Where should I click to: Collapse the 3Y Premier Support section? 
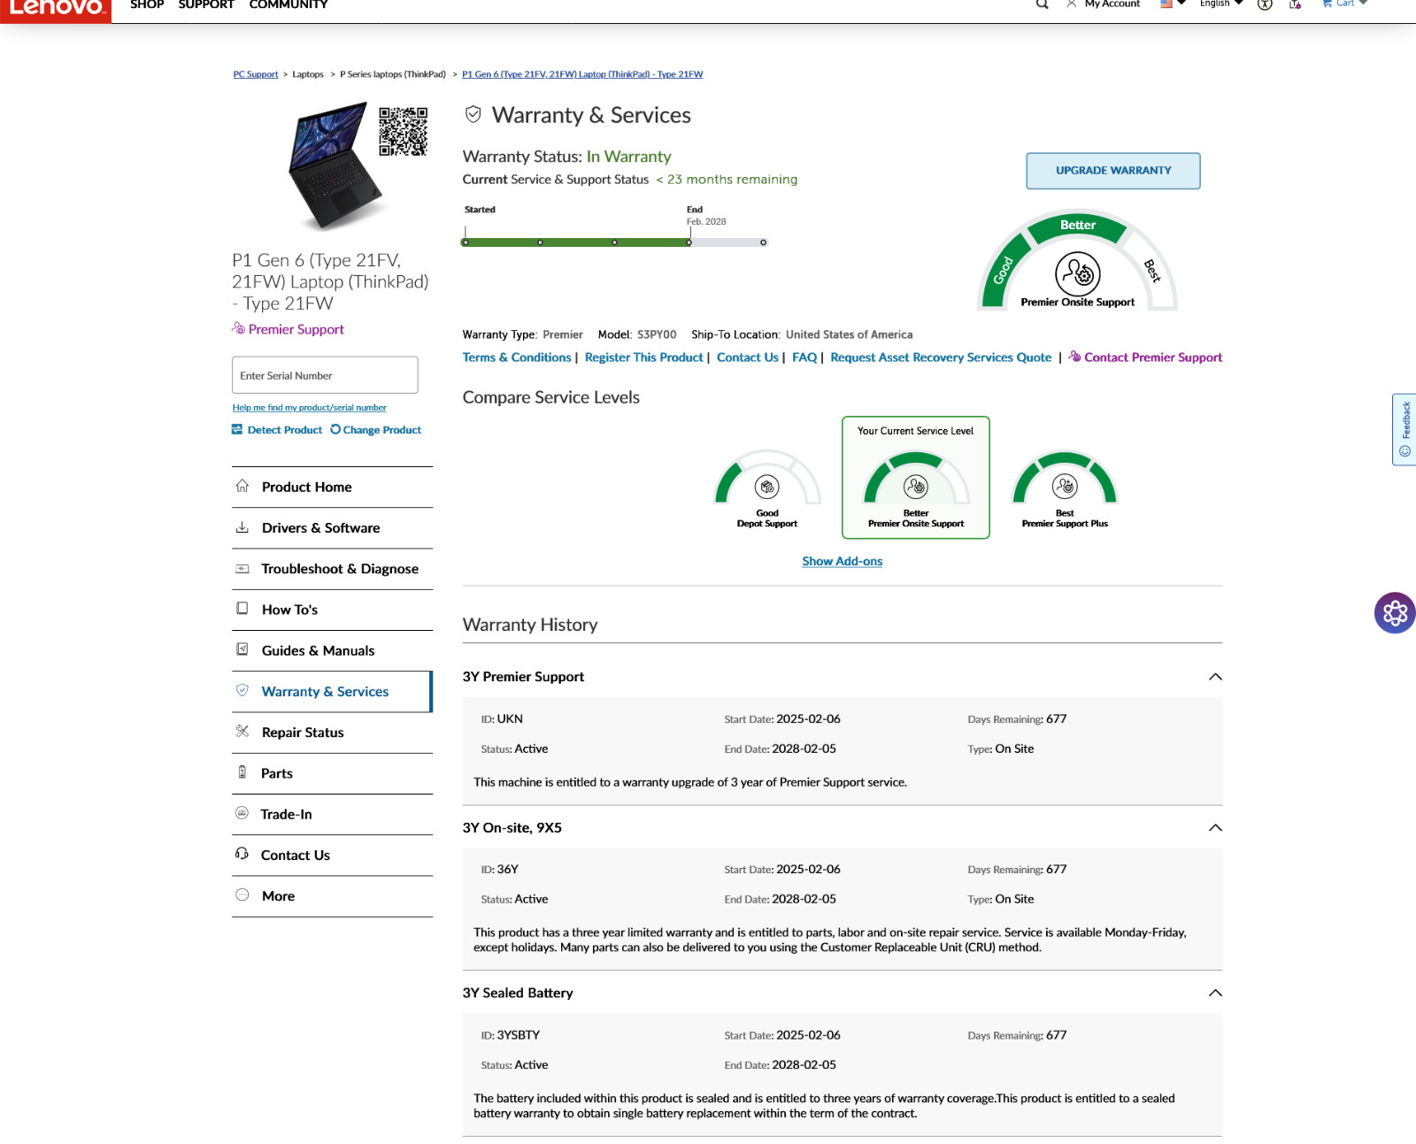point(1215,677)
